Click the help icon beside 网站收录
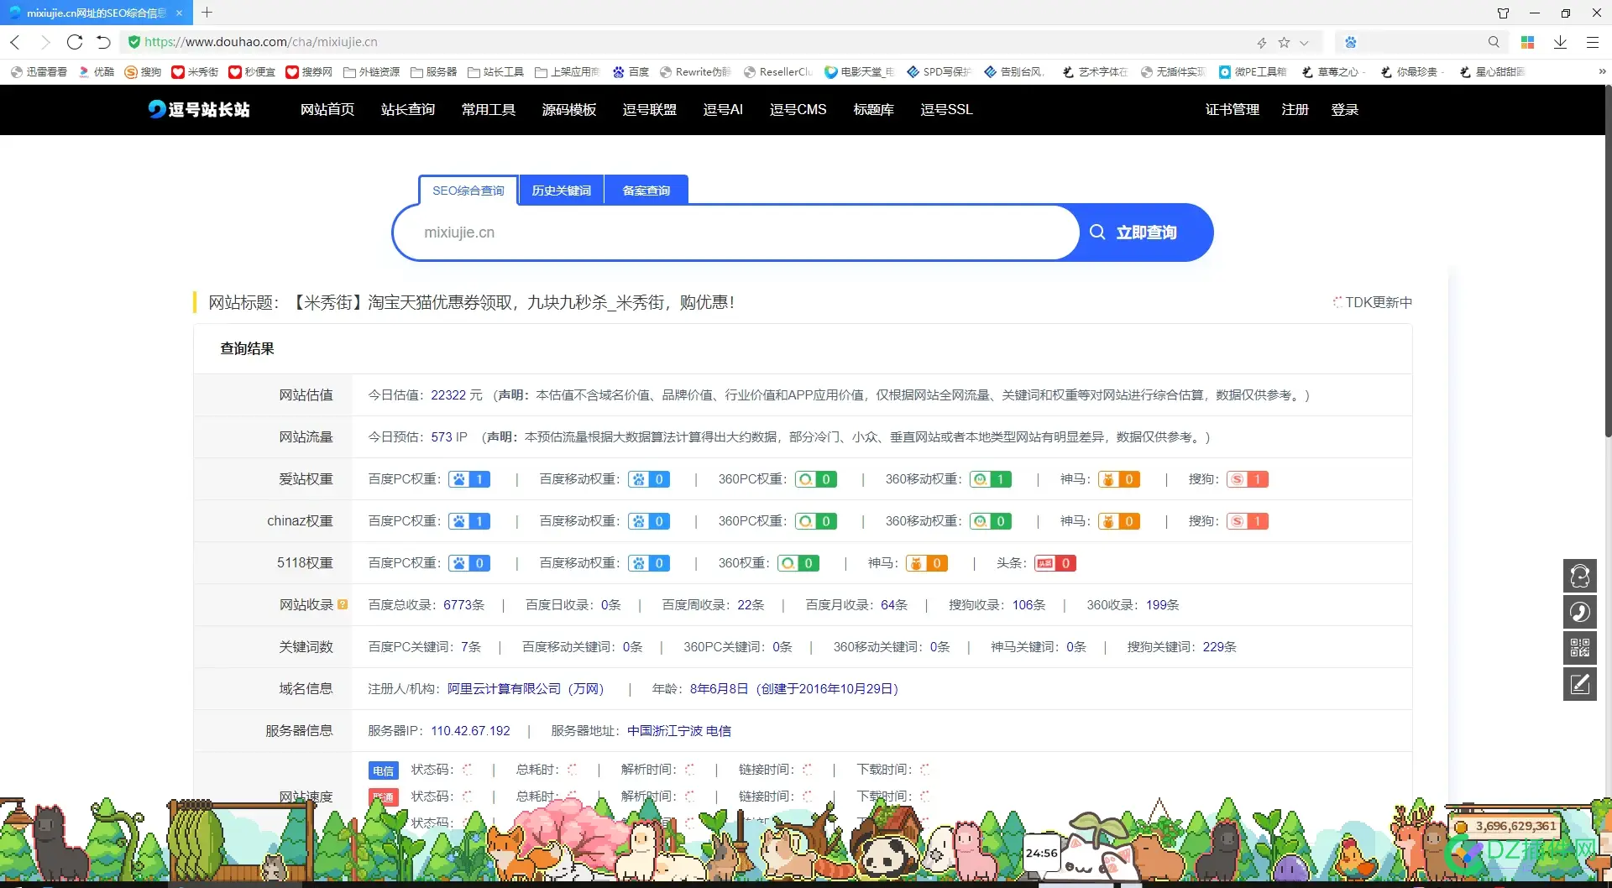The image size is (1612, 888). coord(343,603)
